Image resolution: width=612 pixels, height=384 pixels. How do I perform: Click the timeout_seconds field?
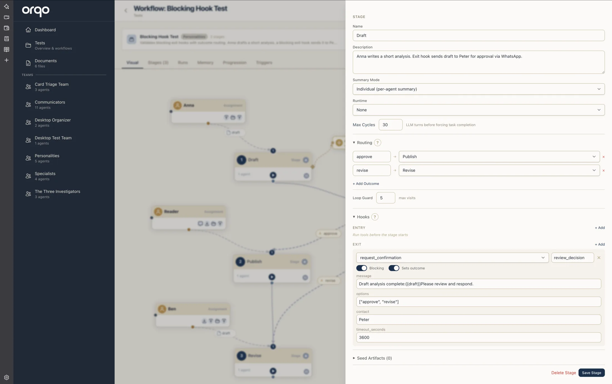tap(478, 337)
